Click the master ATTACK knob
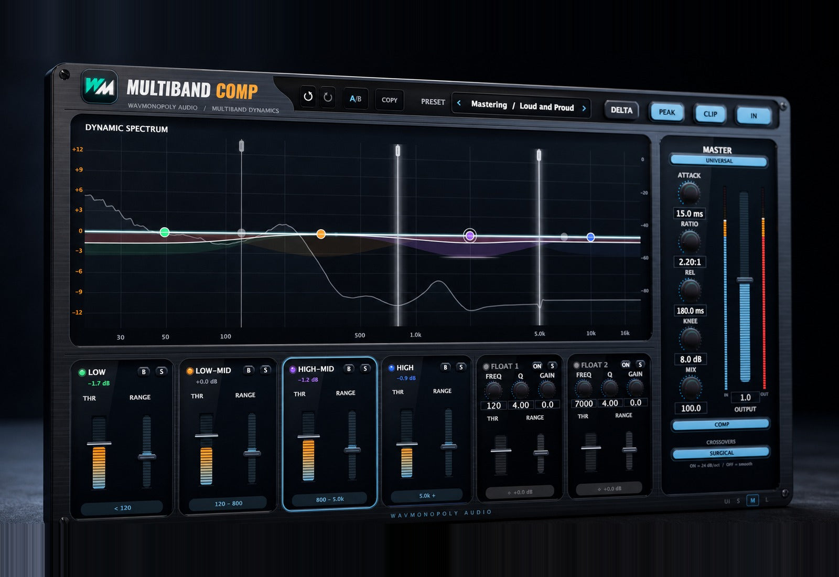The width and height of the screenshot is (839, 577). tap(689, 193)
